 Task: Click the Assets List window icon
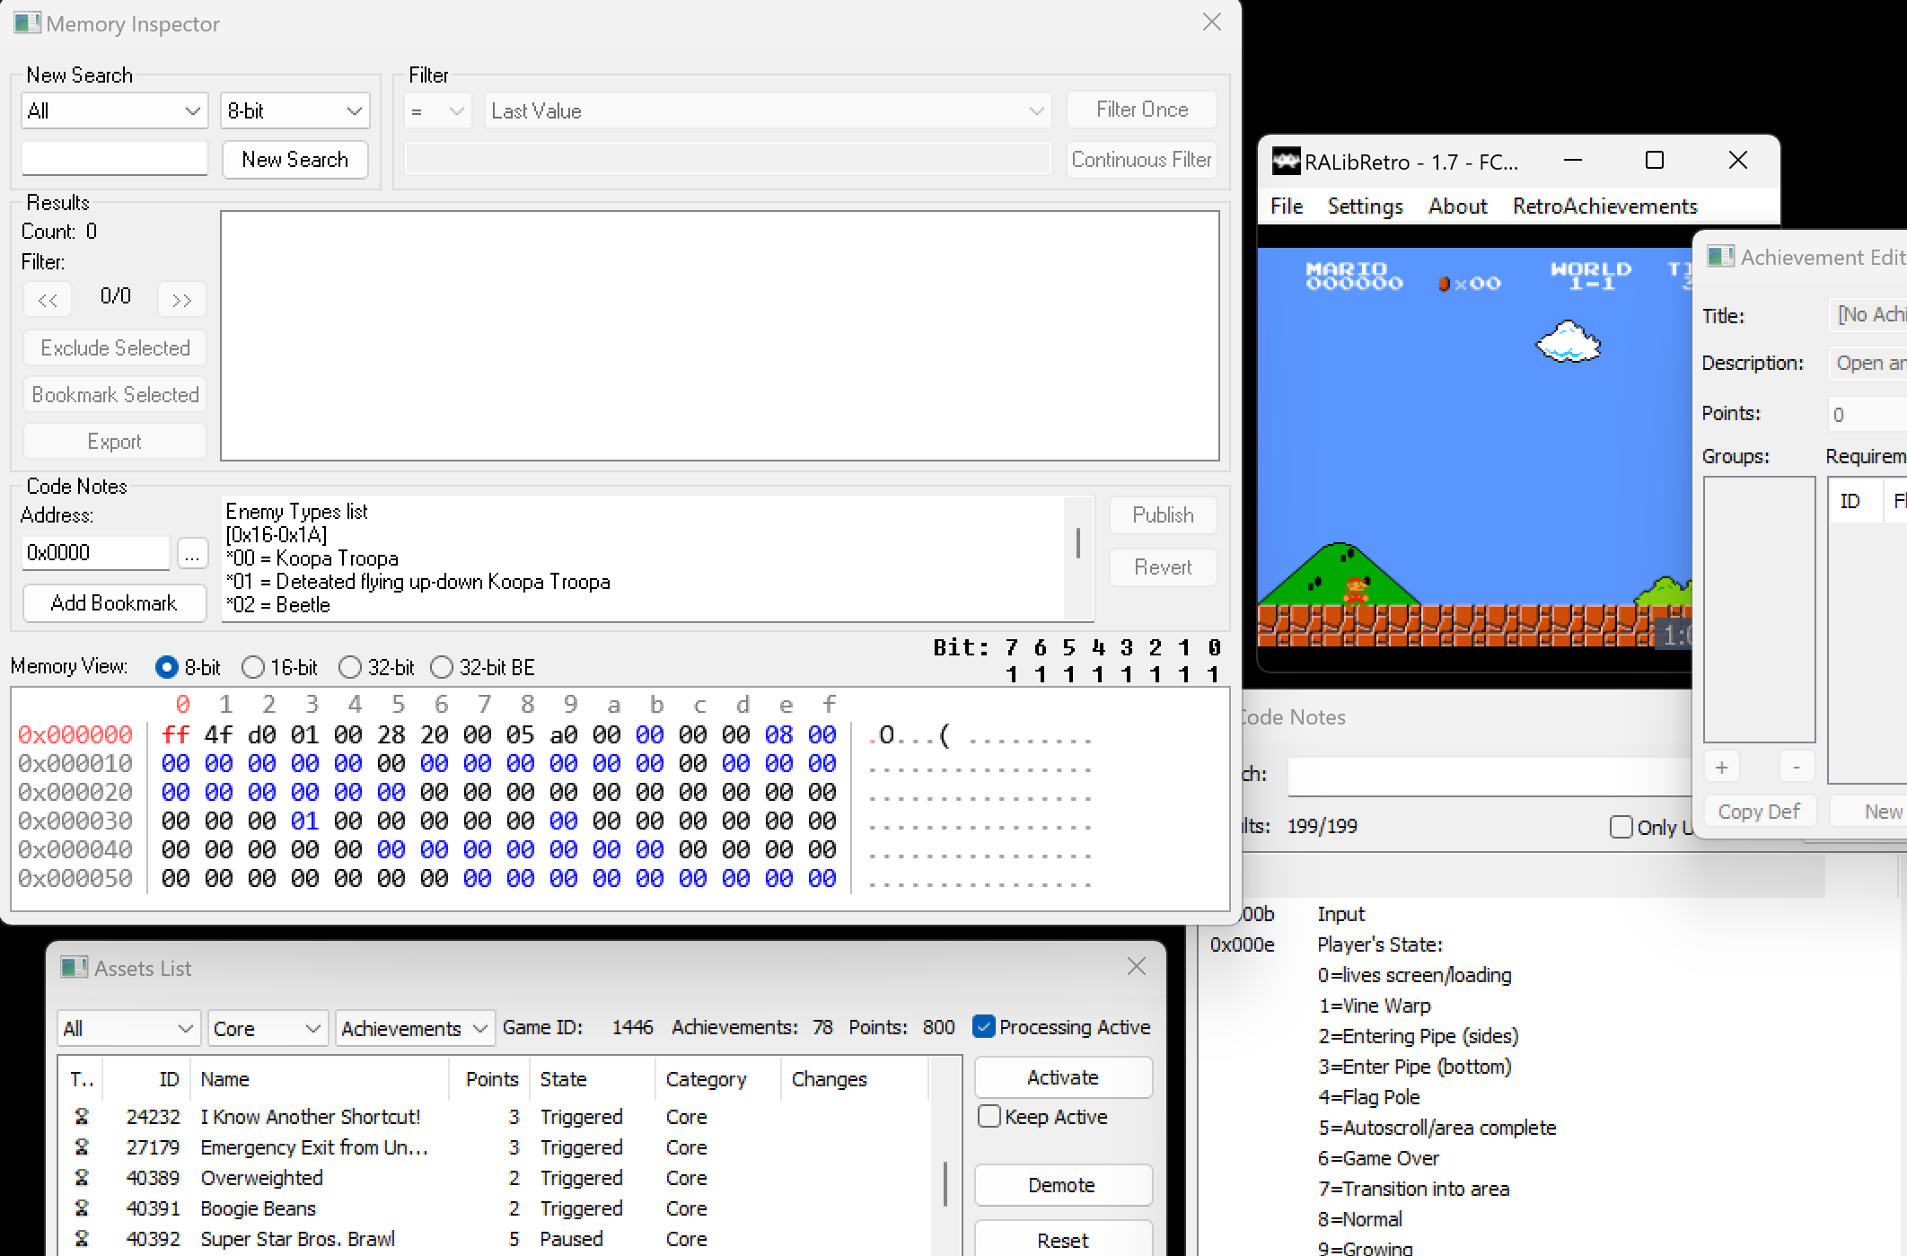(74, 968)
